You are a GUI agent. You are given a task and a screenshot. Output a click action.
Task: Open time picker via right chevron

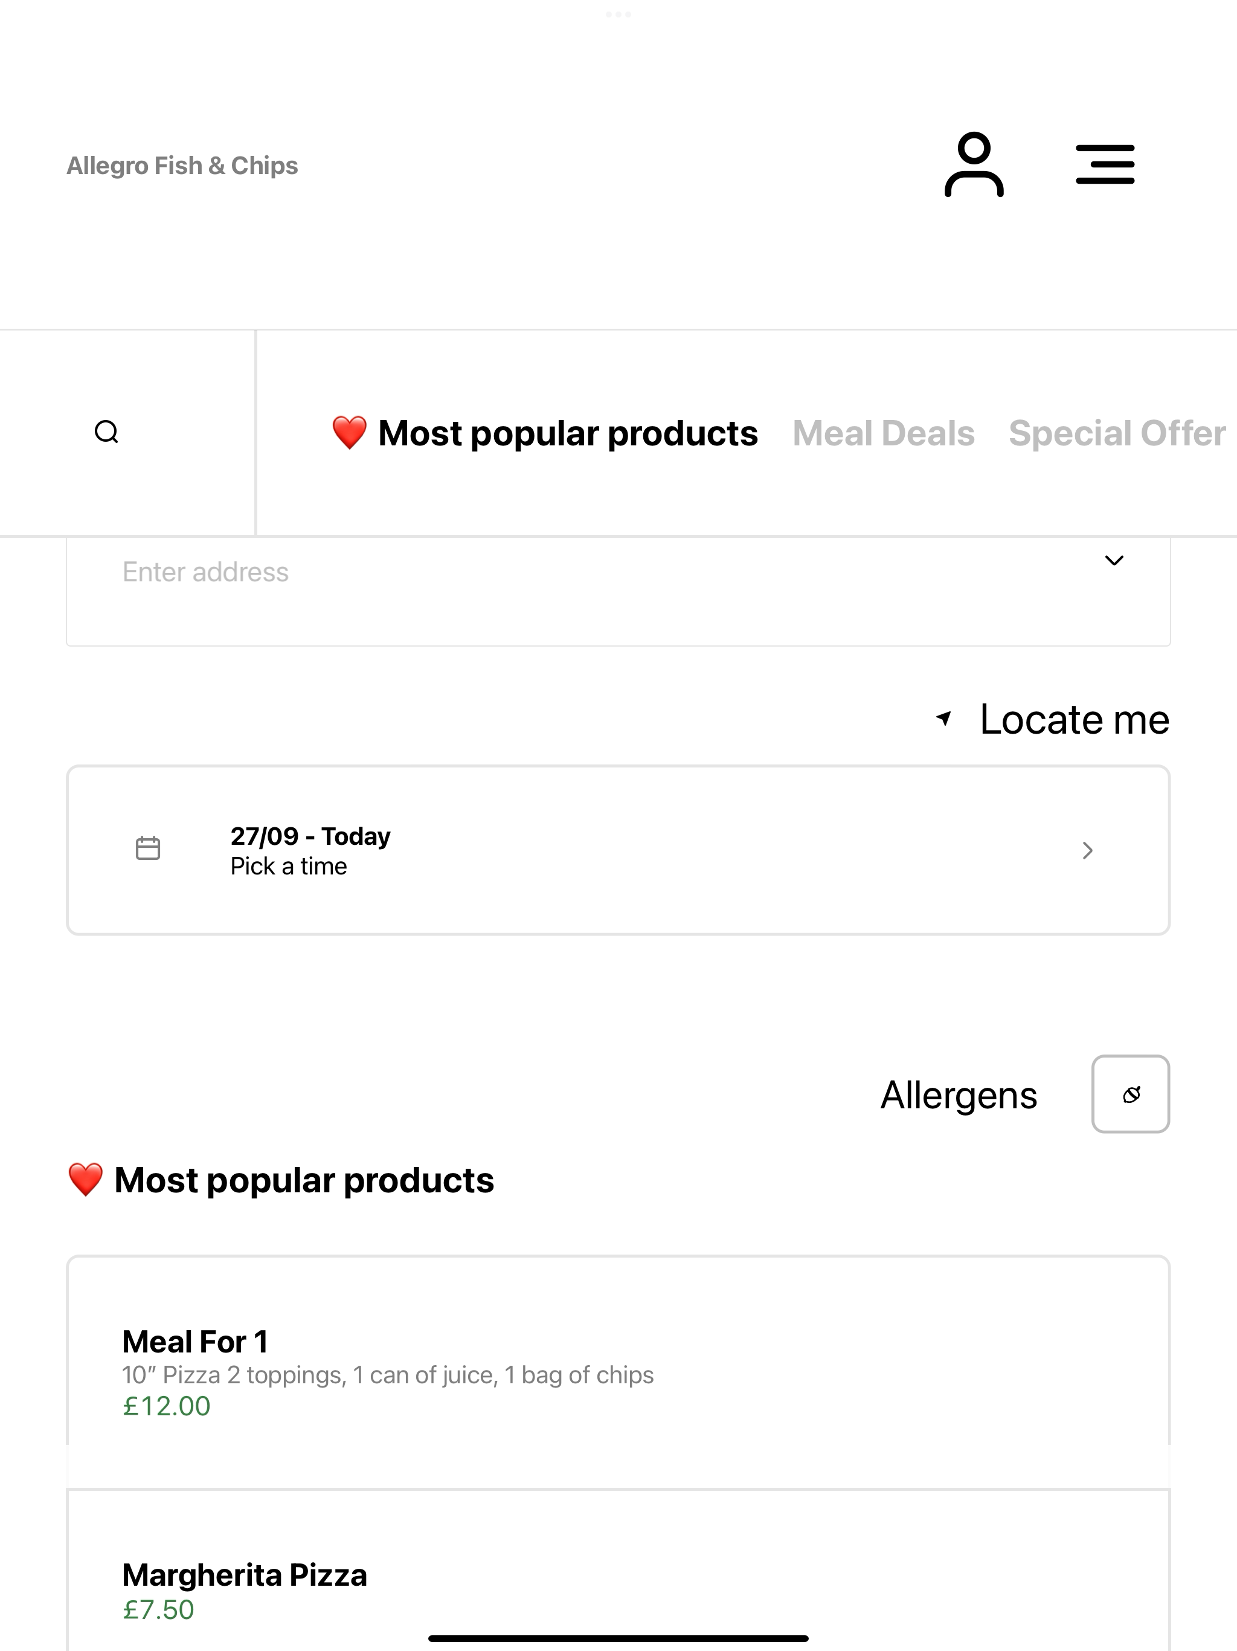click(x=1088, y=850)
